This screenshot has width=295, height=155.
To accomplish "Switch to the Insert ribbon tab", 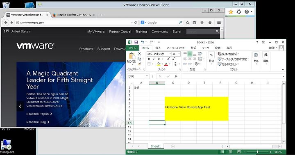I will (158, 48).
